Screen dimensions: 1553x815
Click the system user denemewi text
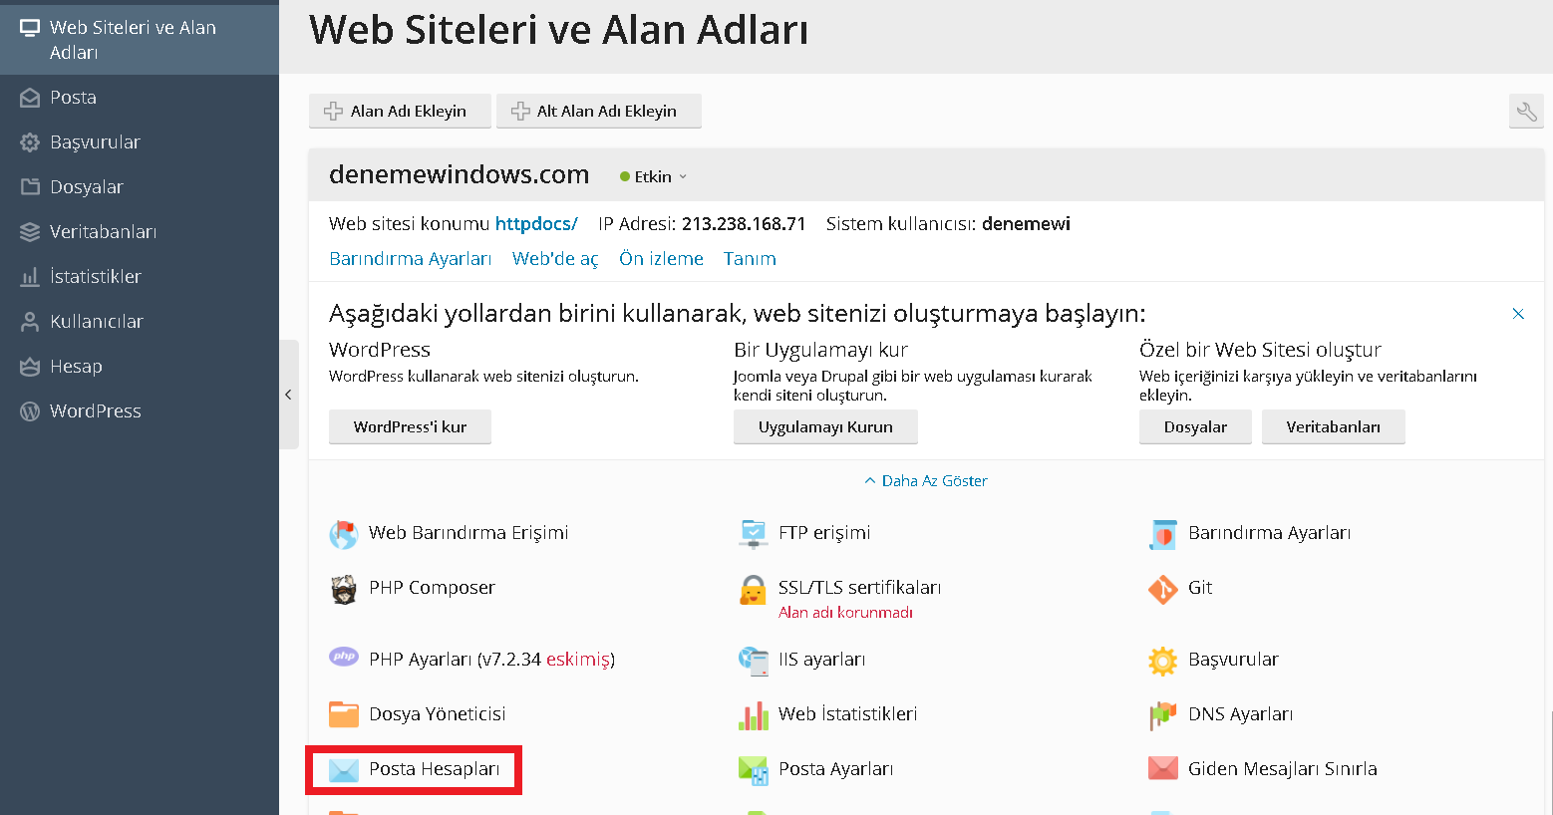tap(1026, 224)
